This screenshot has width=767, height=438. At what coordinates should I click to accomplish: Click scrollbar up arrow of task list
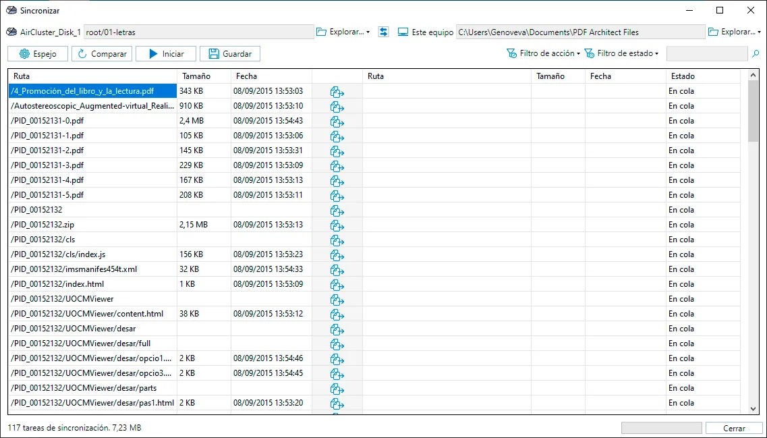pyautogui.click(x=754, y=76)
